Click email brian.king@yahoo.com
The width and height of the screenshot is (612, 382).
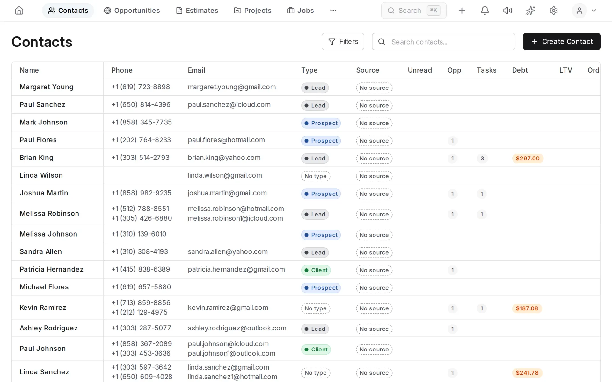[224, 158]
